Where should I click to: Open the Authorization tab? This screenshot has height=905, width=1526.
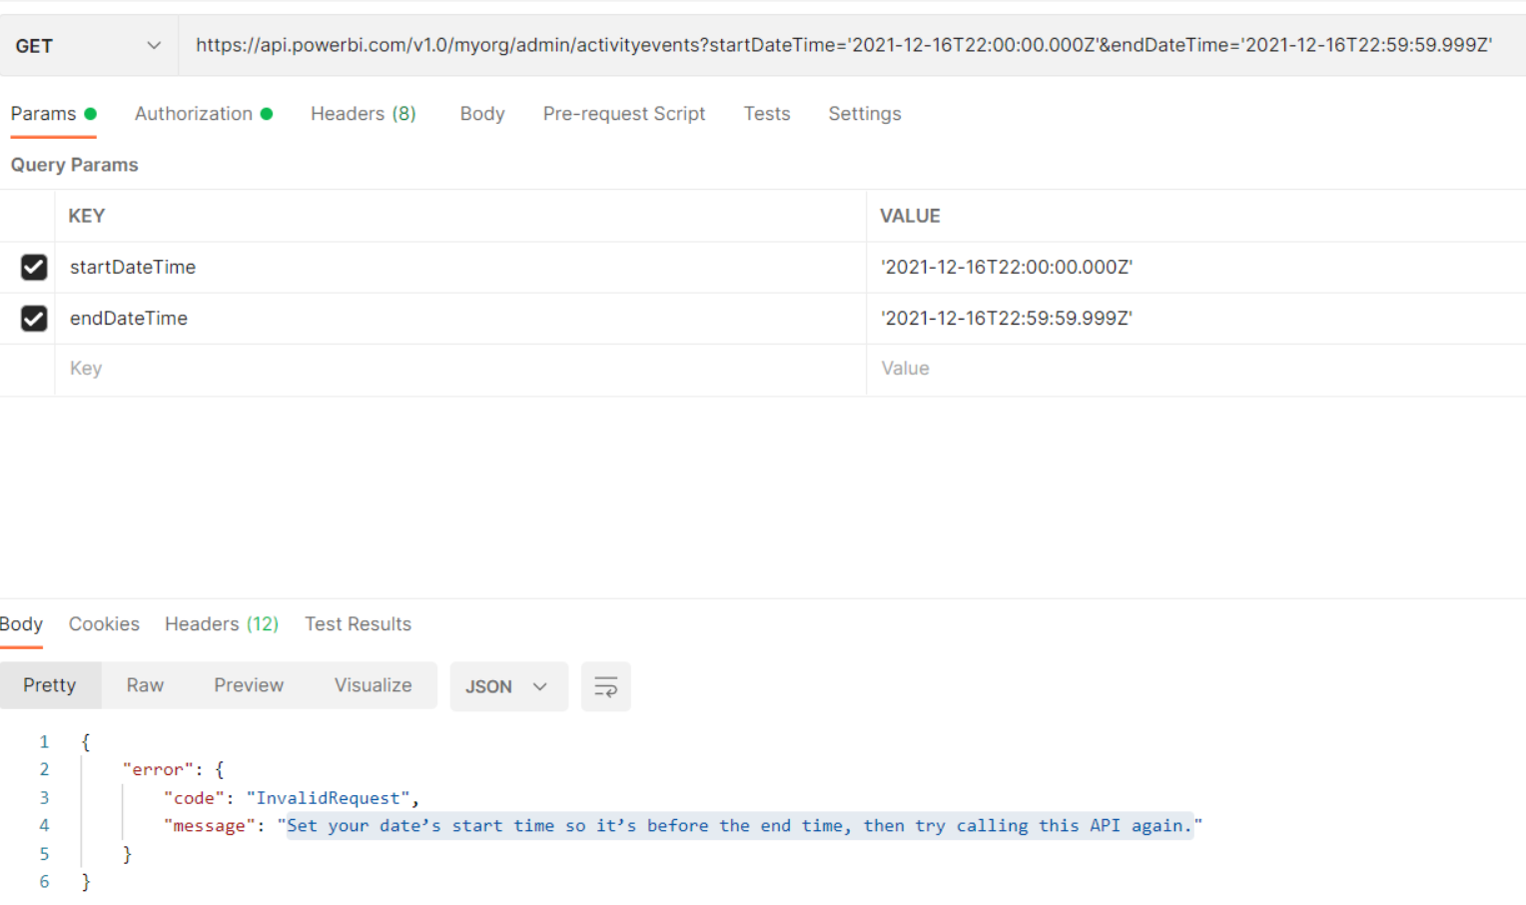coord(204,114)
